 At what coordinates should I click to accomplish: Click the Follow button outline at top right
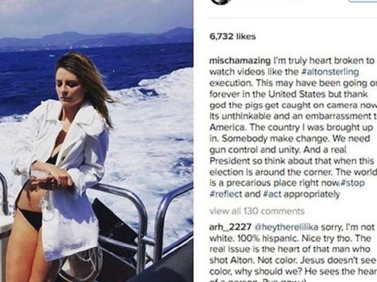(363, 1)
